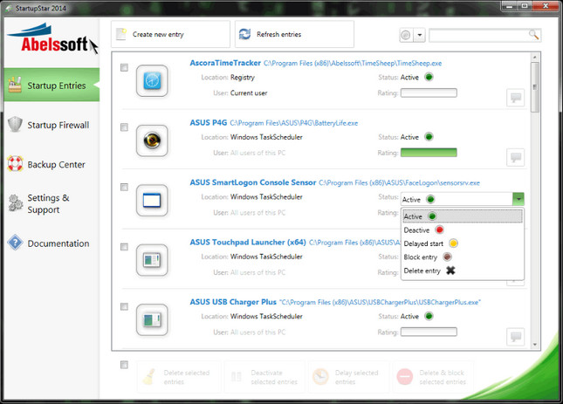Tick the ASUS P4G entry checkbox
The height and width of the screenshot is (404, 563).
124,127
